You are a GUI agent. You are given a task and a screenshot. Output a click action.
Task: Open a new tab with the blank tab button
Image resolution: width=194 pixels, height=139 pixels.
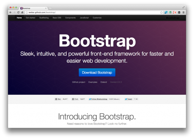50,8
